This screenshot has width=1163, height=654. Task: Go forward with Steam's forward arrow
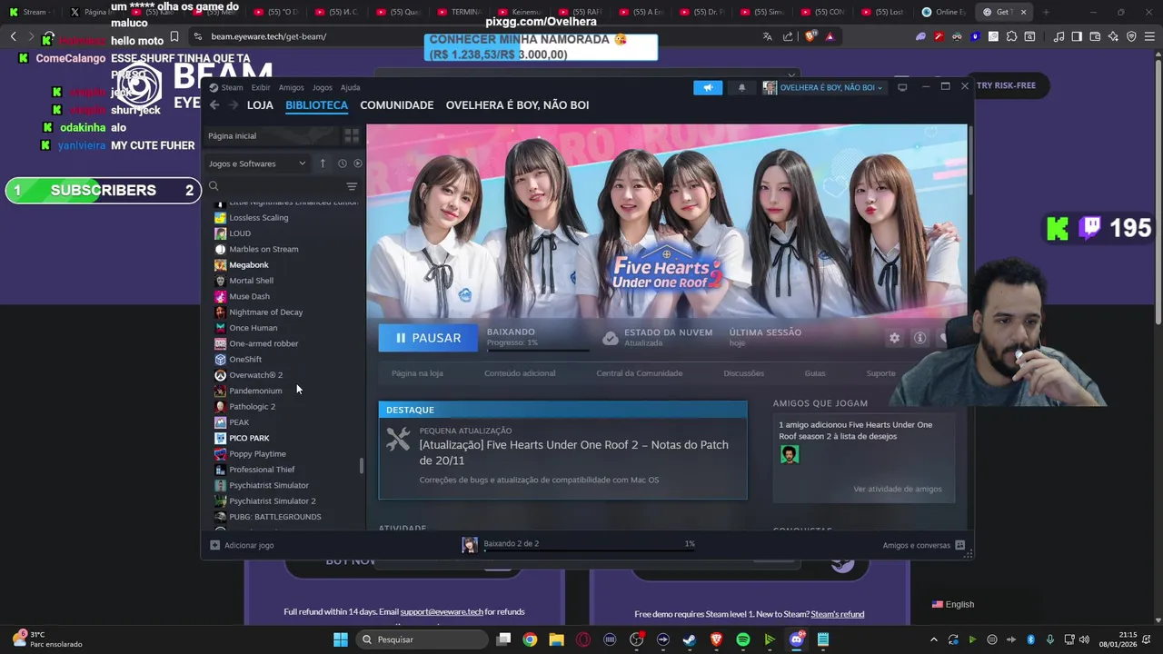(234, 105)
